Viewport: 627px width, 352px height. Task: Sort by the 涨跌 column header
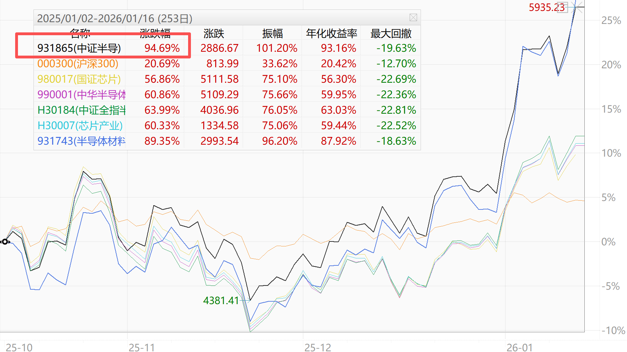pos(213,34)
